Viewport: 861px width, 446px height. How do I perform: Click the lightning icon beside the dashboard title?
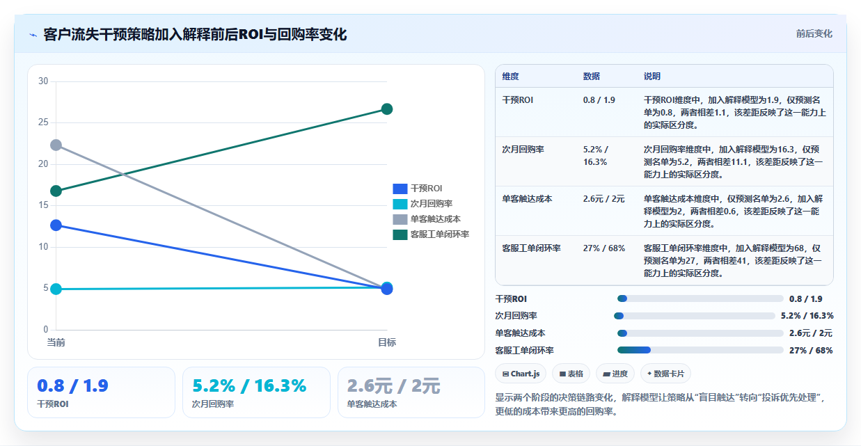pyautogui.click(x=33, y=34)
